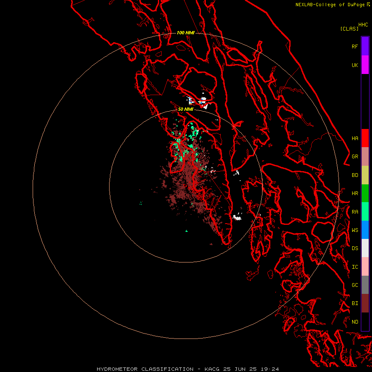This screenshot has height=372, width=372.
Task: Click the 'GC' legend label
Action: (355, 285)
